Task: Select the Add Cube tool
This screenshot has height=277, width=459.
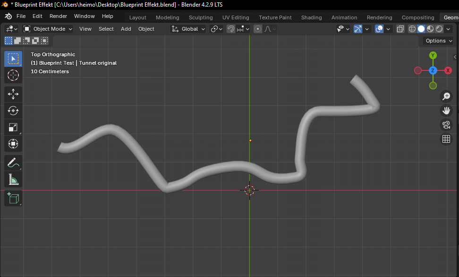Action: coord(13,198)
